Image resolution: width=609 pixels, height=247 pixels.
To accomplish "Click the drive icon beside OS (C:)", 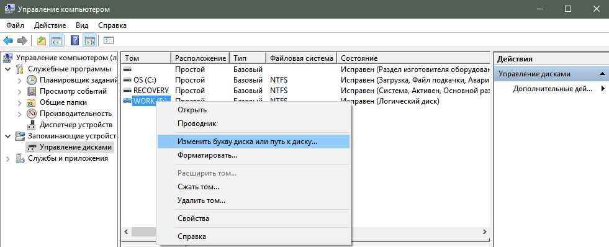I will (127, 80).
